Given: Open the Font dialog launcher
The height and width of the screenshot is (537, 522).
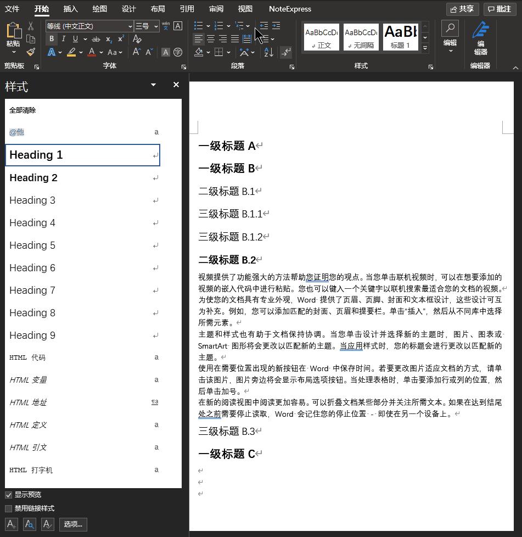Looking at the screenshot, I should click(184, 67).
